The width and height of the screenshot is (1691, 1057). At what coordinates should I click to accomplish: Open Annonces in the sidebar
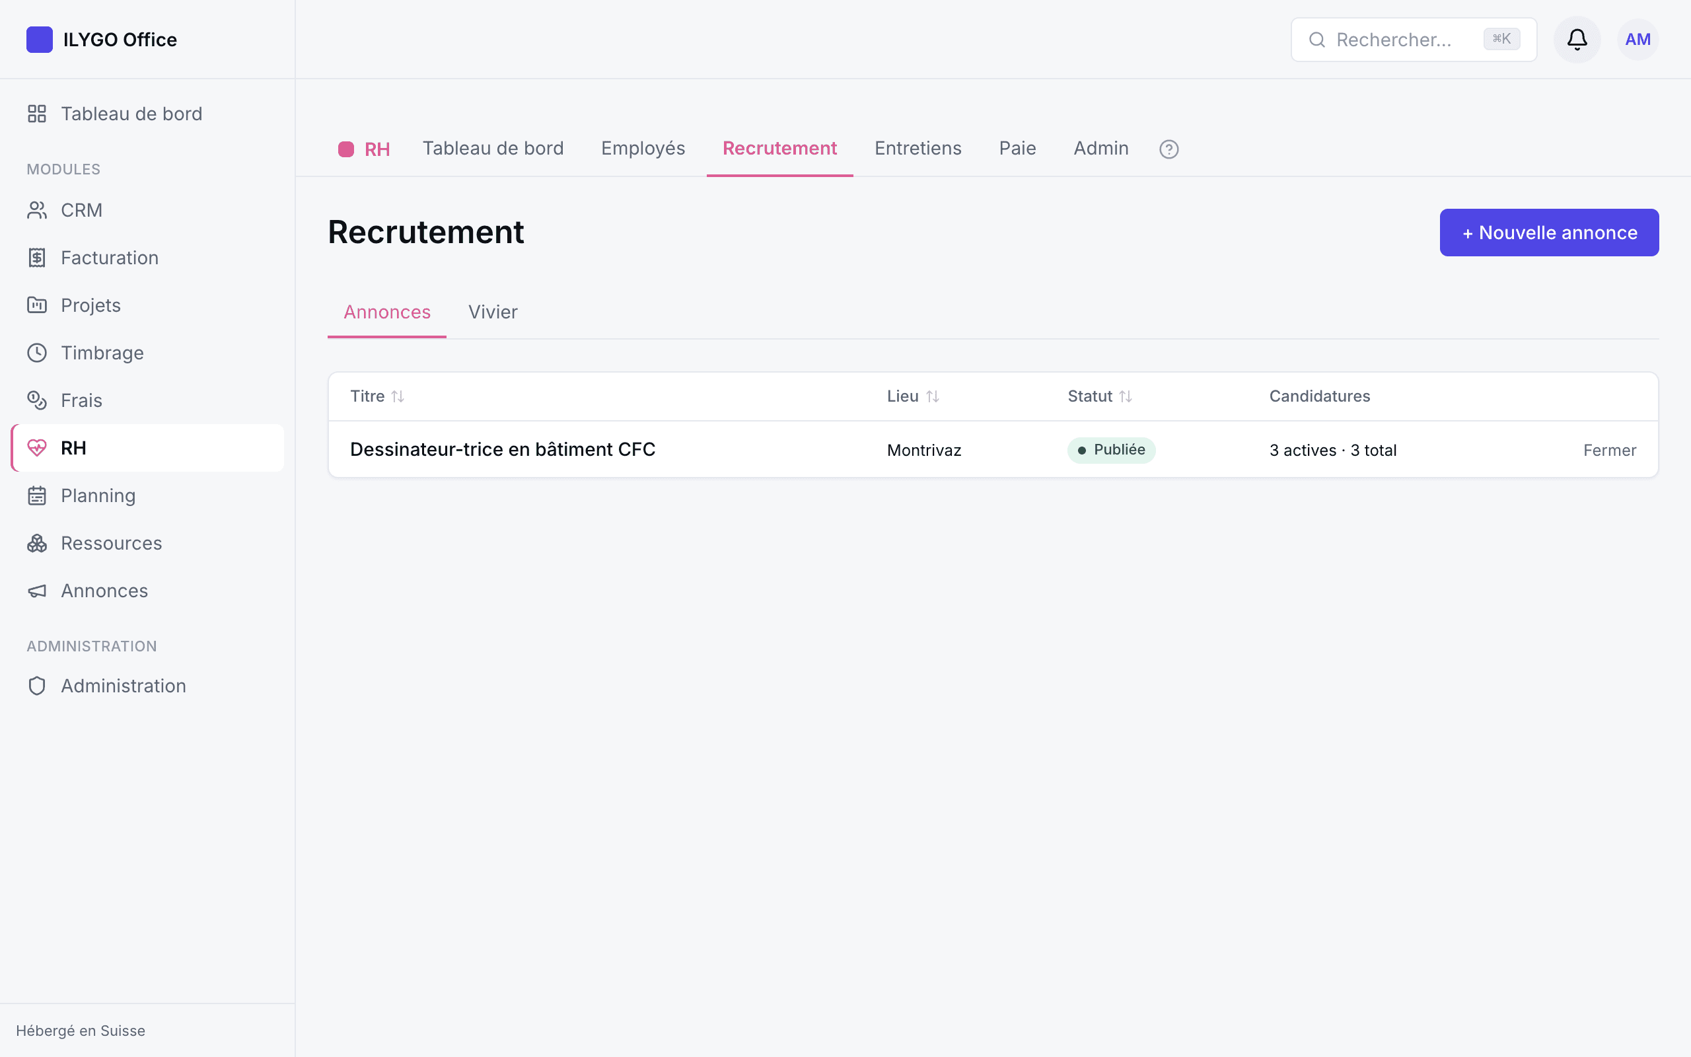click(x=147, y=591)
